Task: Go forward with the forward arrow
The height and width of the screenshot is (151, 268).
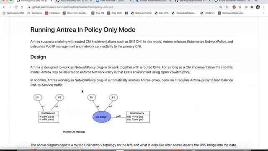Action: click(x=10, y=7)
